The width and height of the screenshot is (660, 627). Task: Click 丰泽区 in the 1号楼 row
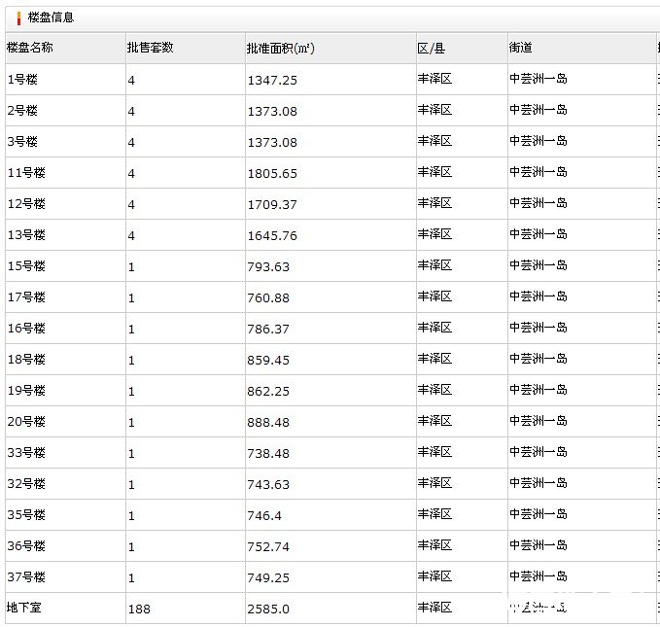(x=434, y=79)
